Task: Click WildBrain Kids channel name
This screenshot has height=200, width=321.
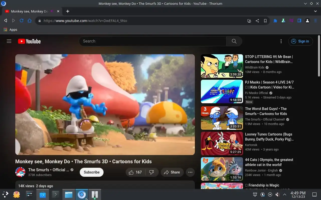Action: [255, 67]
